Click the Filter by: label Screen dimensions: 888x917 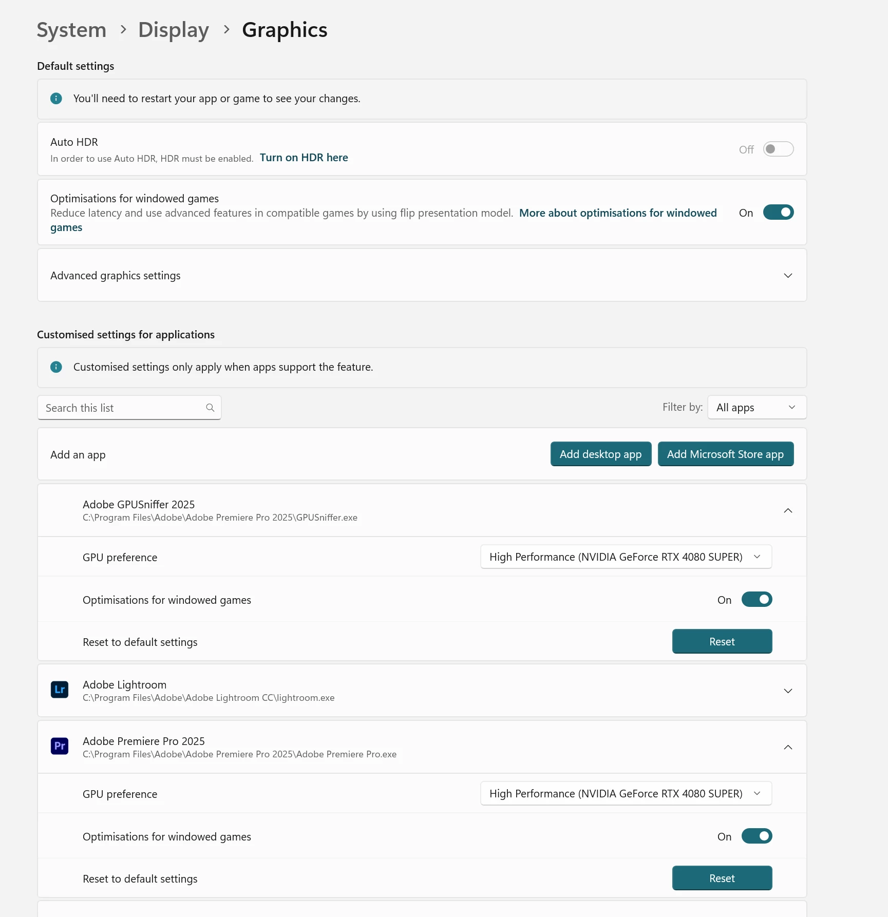pos(682,407)
